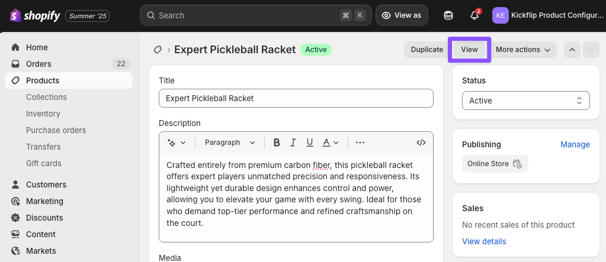Show the HTML code view
The height and width of the screenshot is (262, 606).
(421, 143)
